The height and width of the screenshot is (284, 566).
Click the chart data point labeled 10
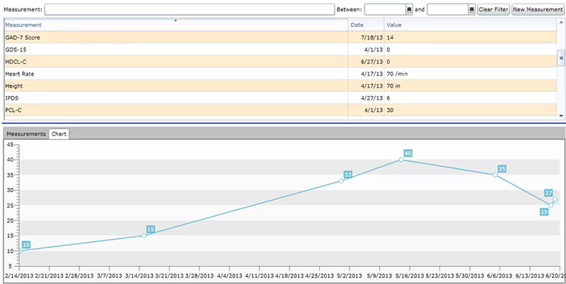pos(20,251)
